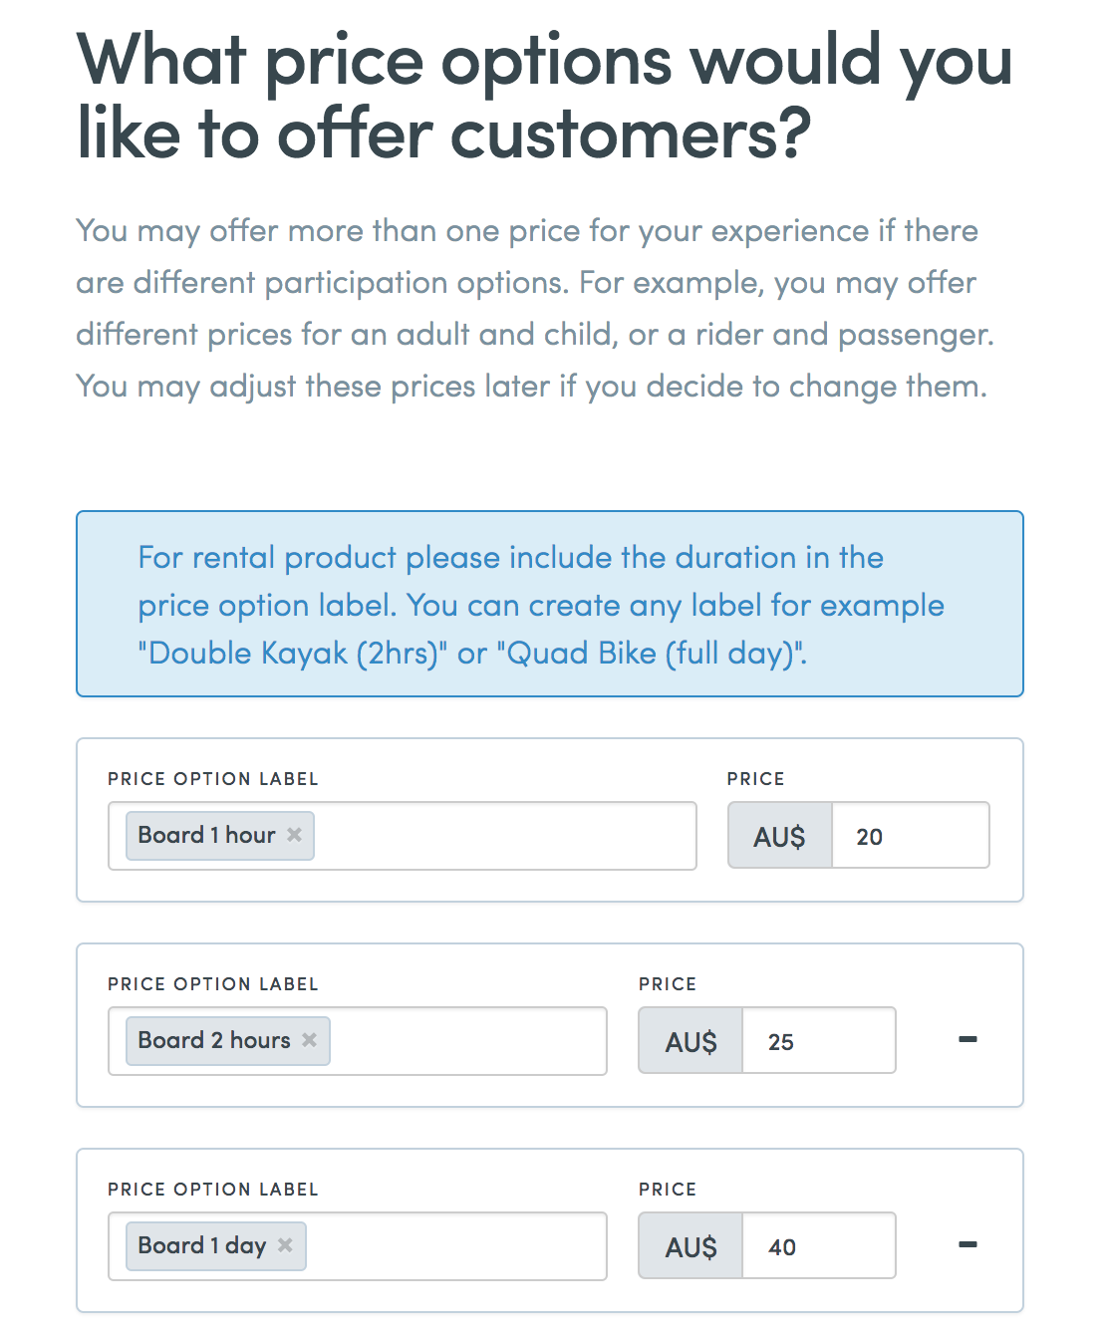Click the 'What price options' page heading

pyautogui.click(x=545, y=97)
